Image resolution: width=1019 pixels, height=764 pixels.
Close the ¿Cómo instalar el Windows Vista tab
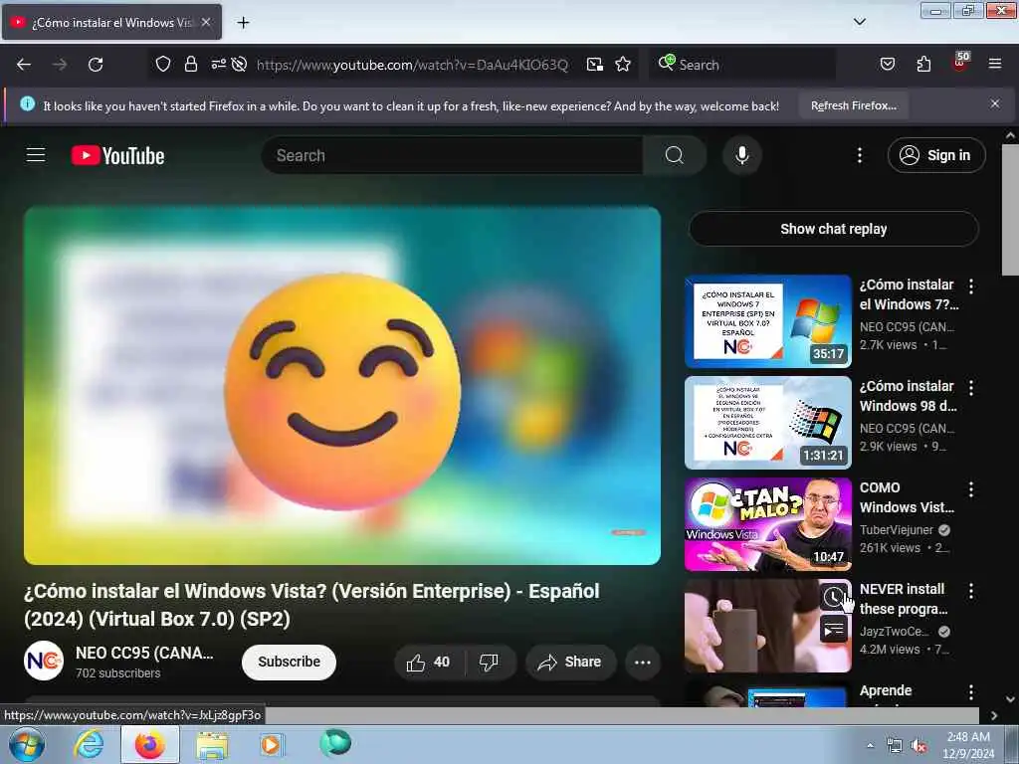tap(206, 22)
